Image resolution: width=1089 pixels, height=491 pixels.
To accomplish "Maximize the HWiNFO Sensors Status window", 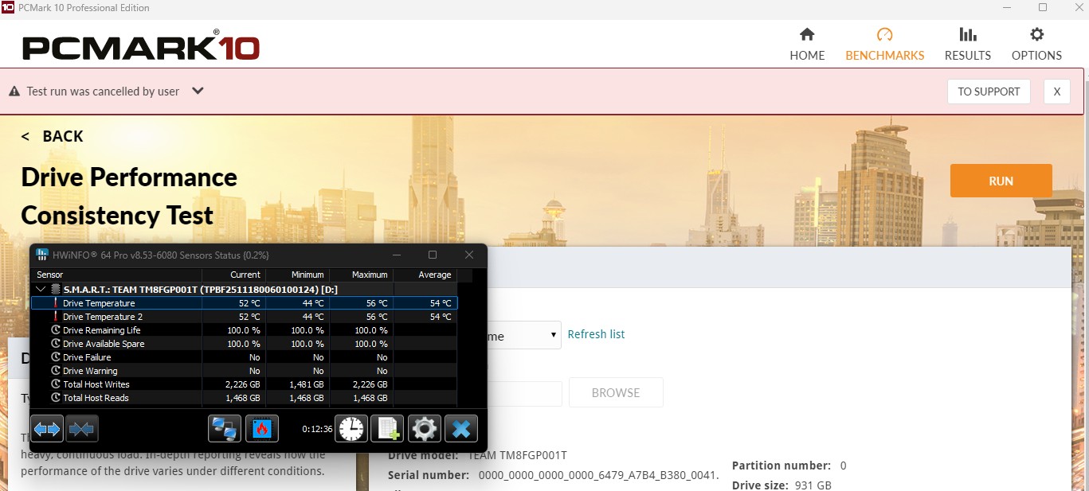I will (x=433, y=255).
